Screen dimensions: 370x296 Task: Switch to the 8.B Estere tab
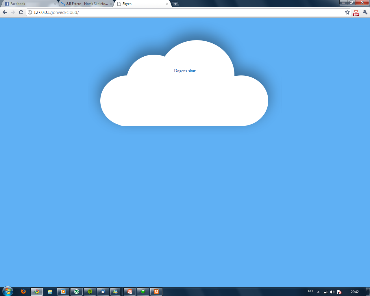85,4
